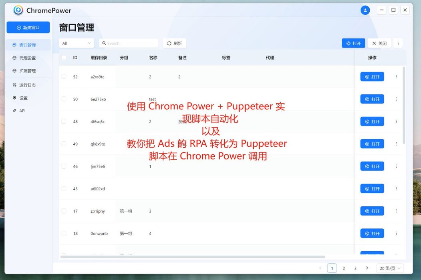Click the ChromePower logo icon
This screenshot has width=421, height=280.
coord(18,10)
